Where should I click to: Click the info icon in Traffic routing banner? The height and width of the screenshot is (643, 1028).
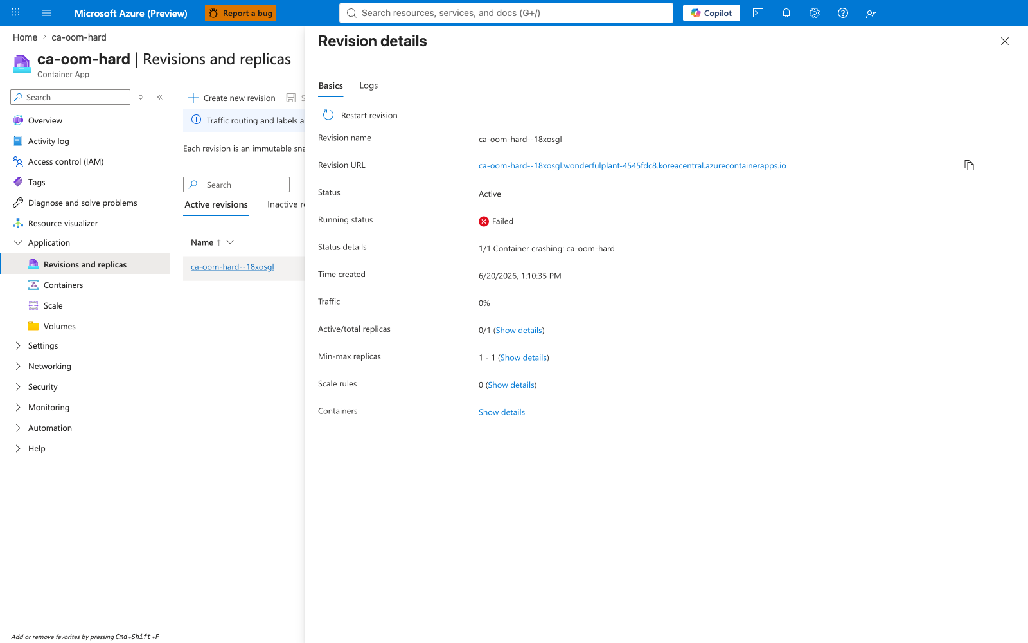point(197,120)
